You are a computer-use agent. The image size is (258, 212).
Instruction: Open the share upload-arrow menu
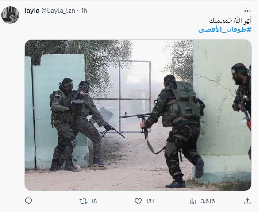point(247,201)
